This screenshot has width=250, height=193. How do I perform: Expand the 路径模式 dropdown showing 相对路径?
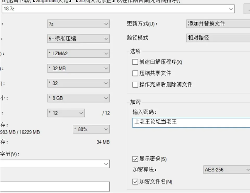coord(218,38)
